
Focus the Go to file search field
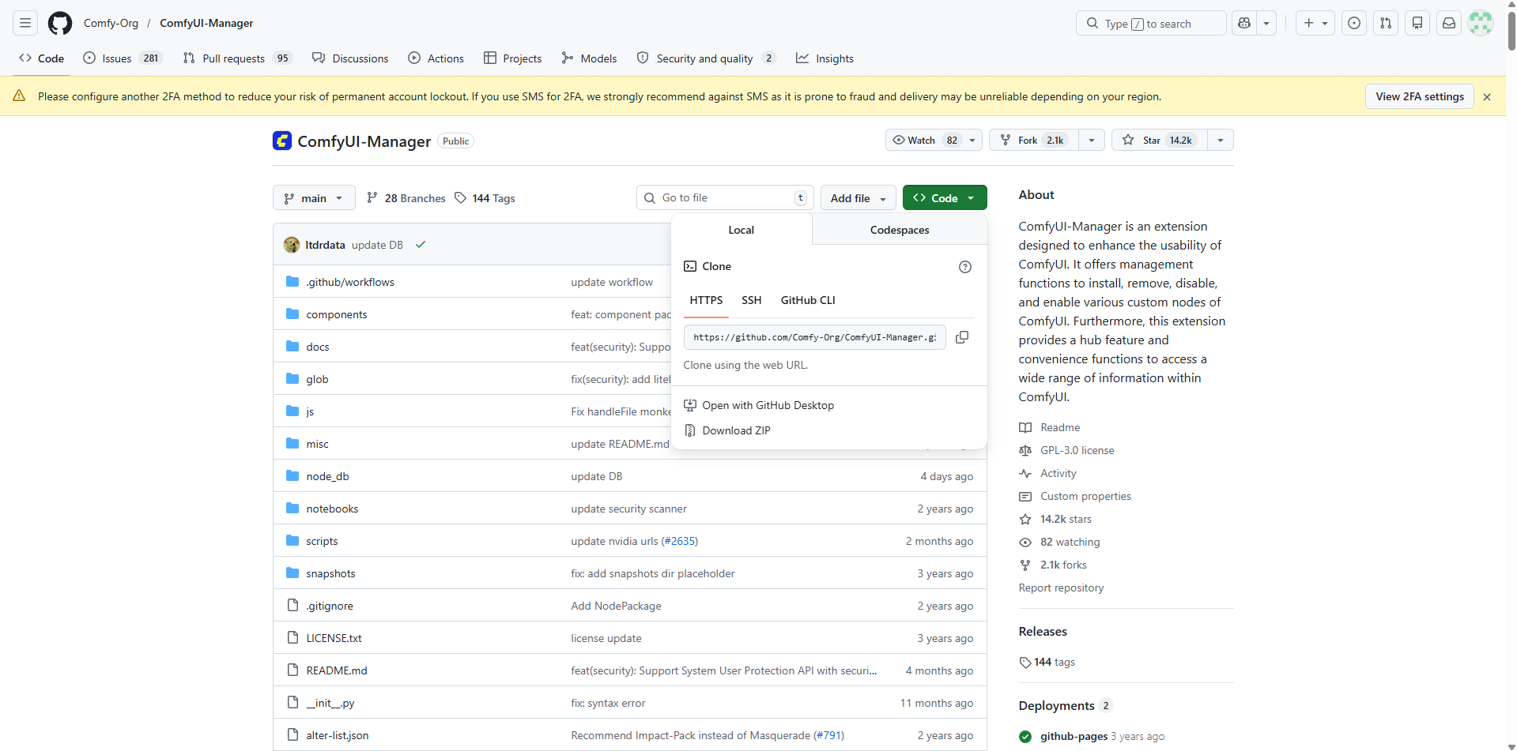(x=725, y=197)
